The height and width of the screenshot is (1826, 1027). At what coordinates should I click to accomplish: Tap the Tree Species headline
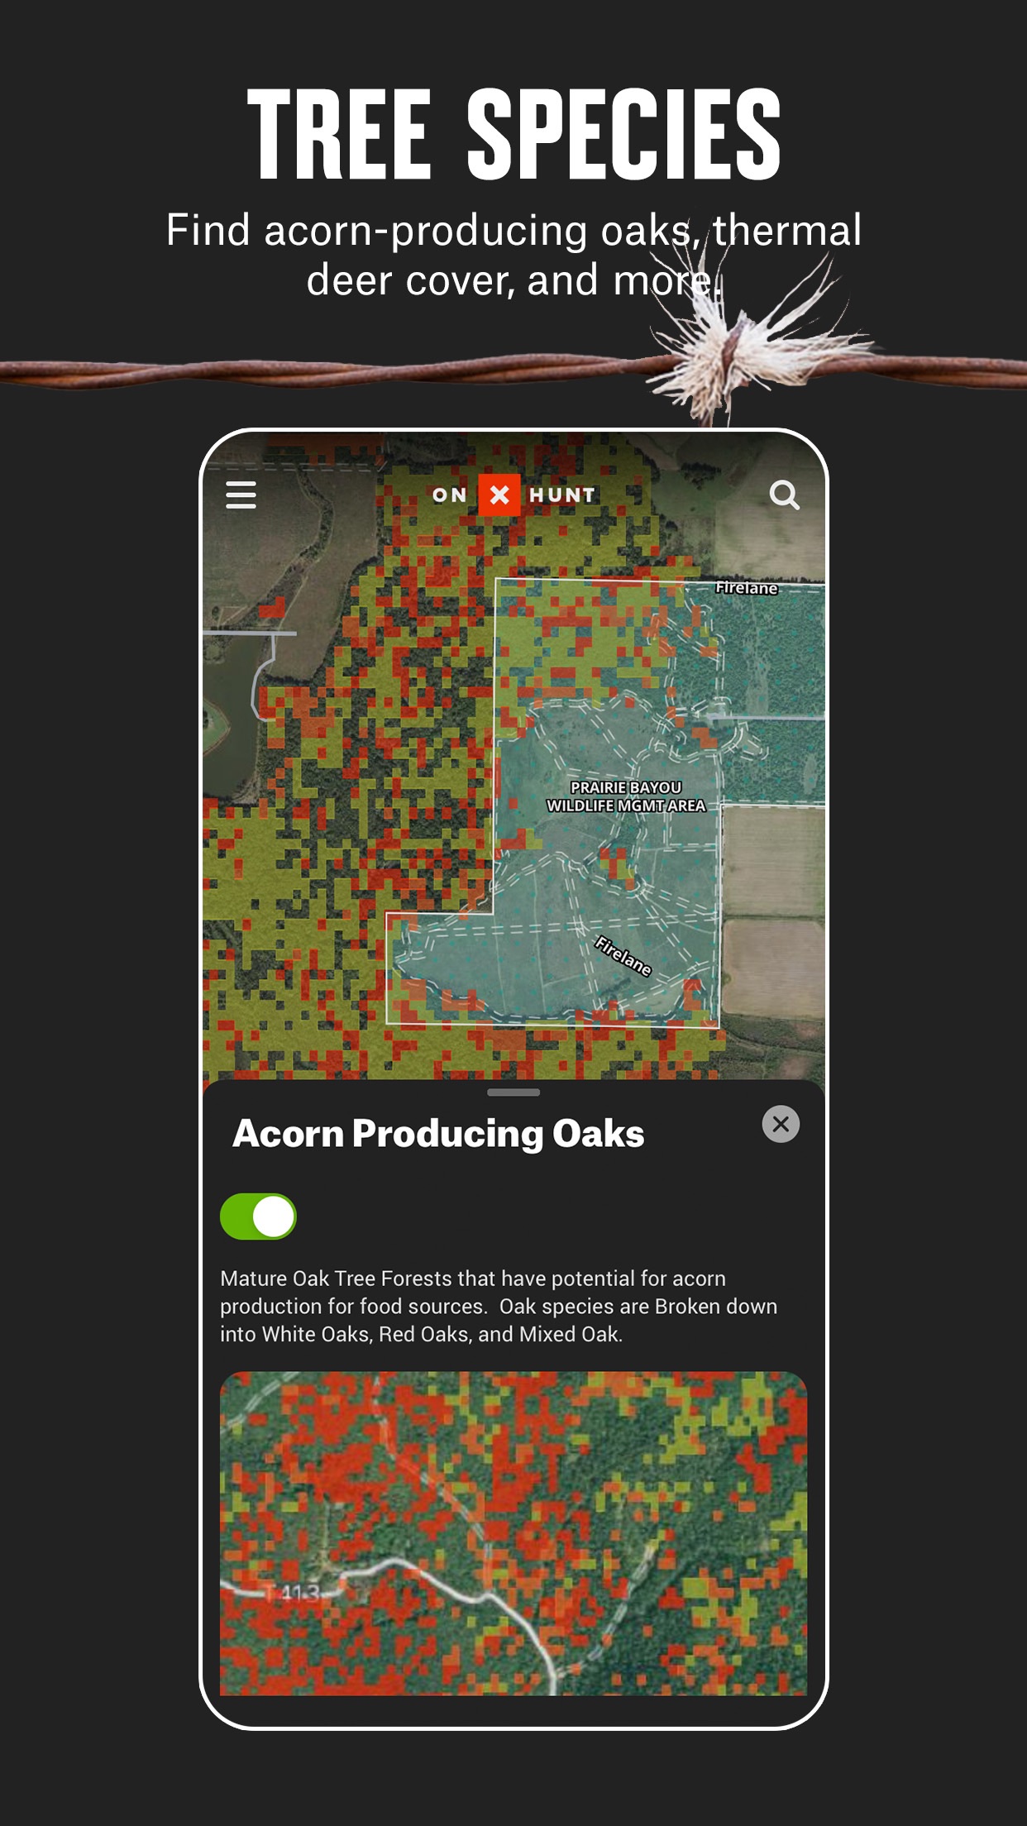point(513,134)
